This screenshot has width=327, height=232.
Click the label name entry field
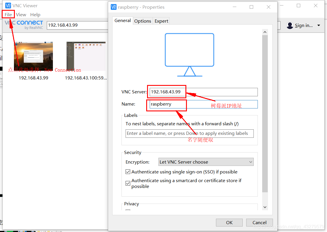[189, 133]
